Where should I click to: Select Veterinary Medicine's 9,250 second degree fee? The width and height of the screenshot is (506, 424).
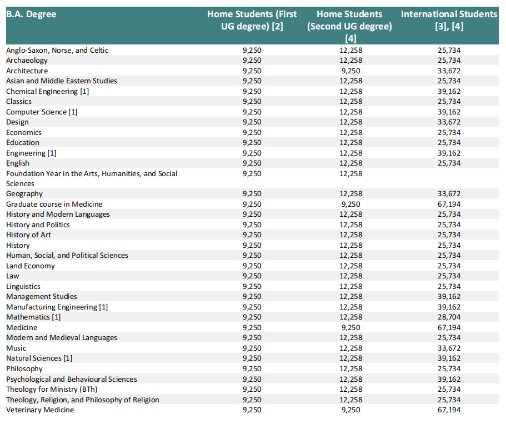pos(351,410)
